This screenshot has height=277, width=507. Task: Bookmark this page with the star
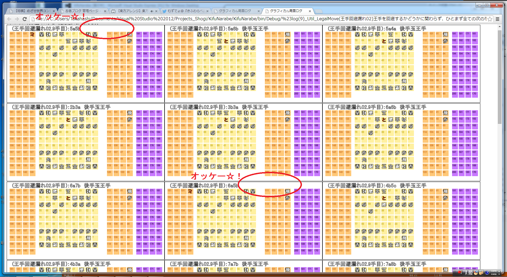point(490,19)
